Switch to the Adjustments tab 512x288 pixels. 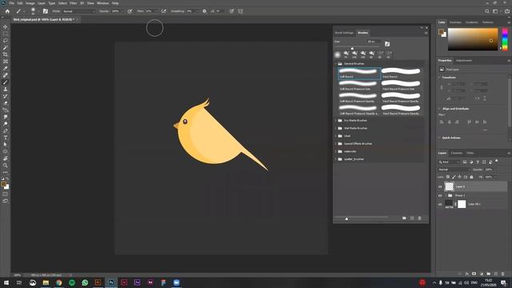464,61
